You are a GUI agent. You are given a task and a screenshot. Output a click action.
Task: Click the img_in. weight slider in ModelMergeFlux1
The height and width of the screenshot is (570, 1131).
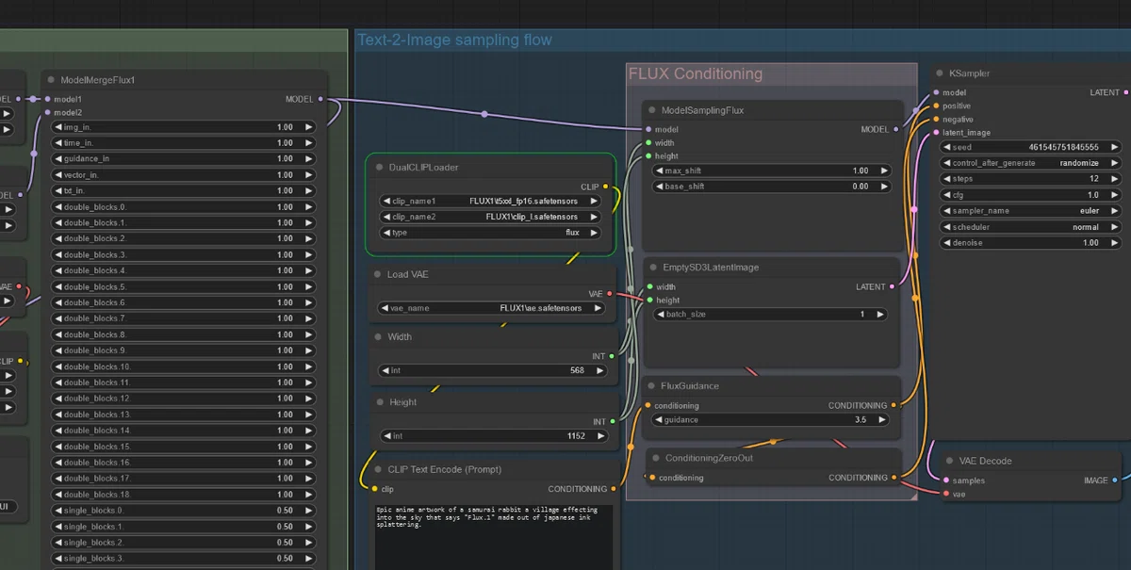tap(182, 126)
